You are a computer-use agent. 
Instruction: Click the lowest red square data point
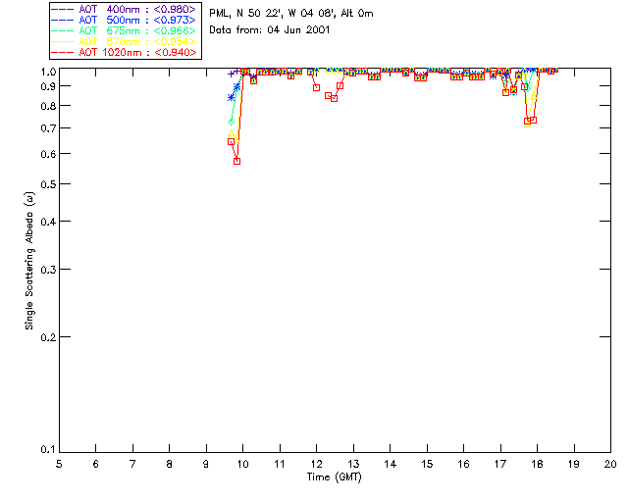(237, 162)
